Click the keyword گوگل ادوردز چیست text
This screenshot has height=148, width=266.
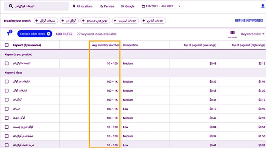[x=23, y=127]
